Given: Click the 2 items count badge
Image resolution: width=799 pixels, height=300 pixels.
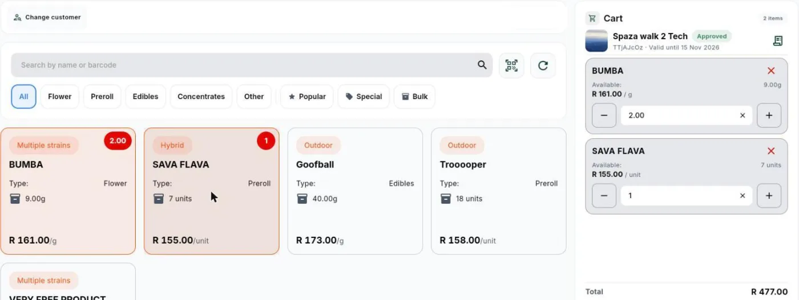Looking at the screenshot, I should tap(773, 18).
